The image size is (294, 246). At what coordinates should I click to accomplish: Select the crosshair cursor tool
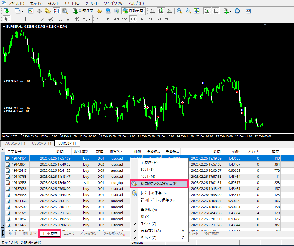(x=15, y=19)
